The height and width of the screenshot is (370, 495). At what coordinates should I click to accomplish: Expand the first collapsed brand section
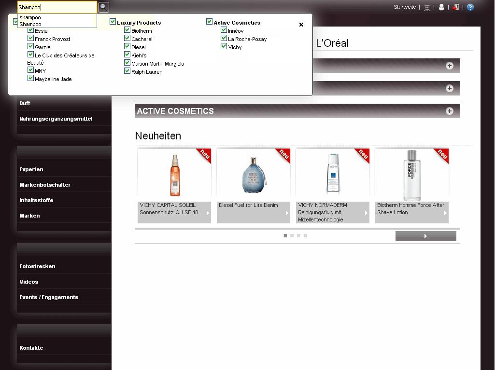coord(450,66)
